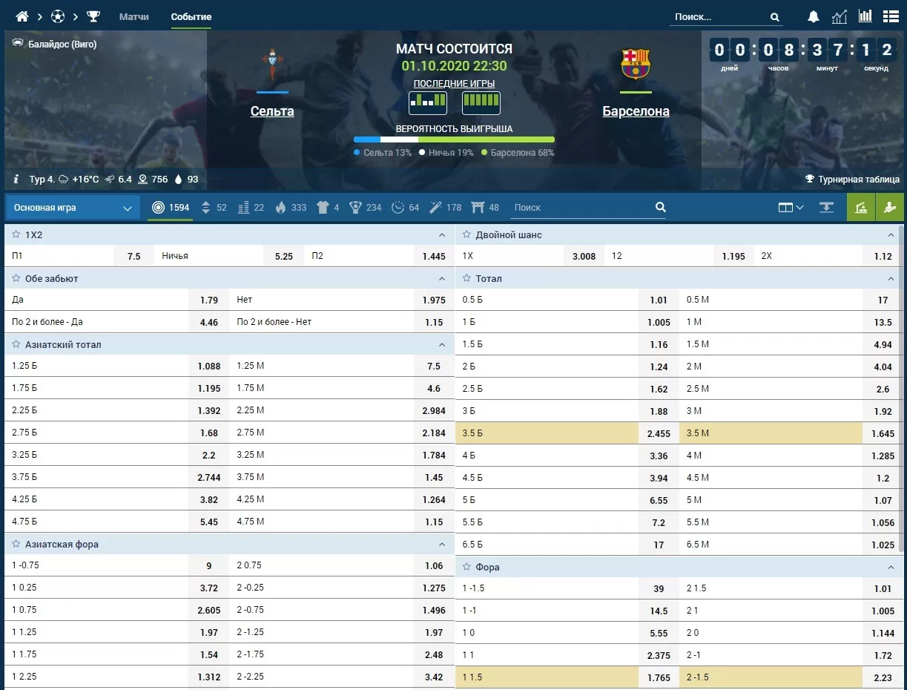
Task: Open the notifications bell icon
Action: [x=813, y=16]
